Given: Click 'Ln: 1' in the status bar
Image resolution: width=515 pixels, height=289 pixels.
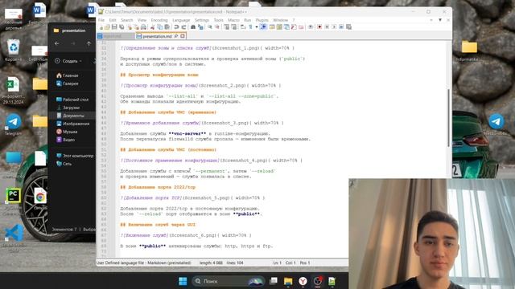Looking at the screenshot, I should click(x=277, y=263).
